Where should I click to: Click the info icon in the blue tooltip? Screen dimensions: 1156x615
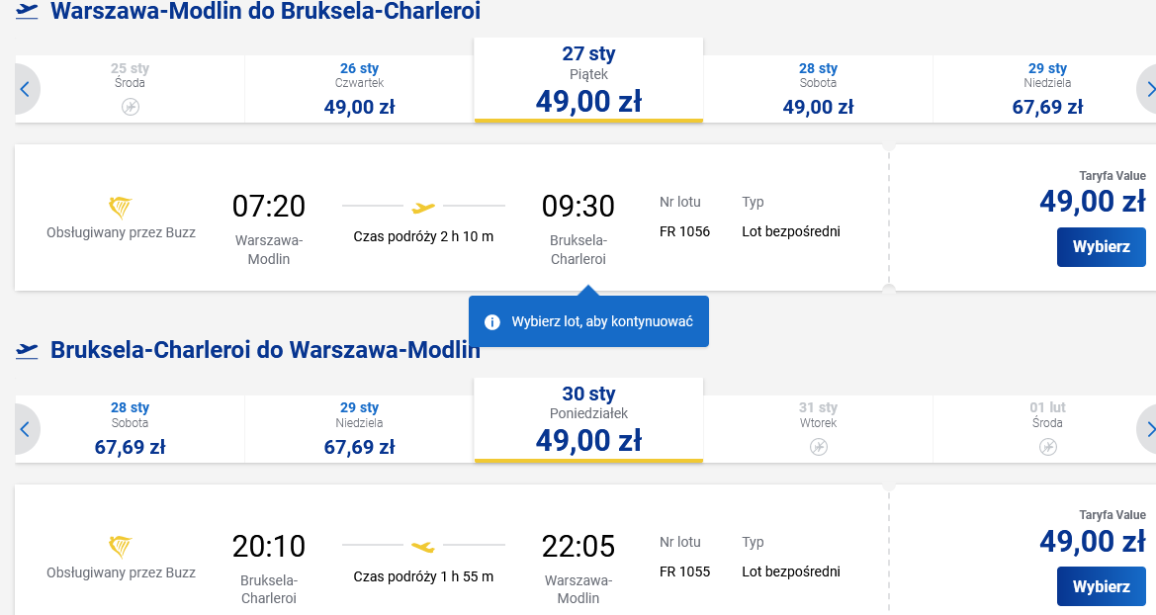coord(491,322)
